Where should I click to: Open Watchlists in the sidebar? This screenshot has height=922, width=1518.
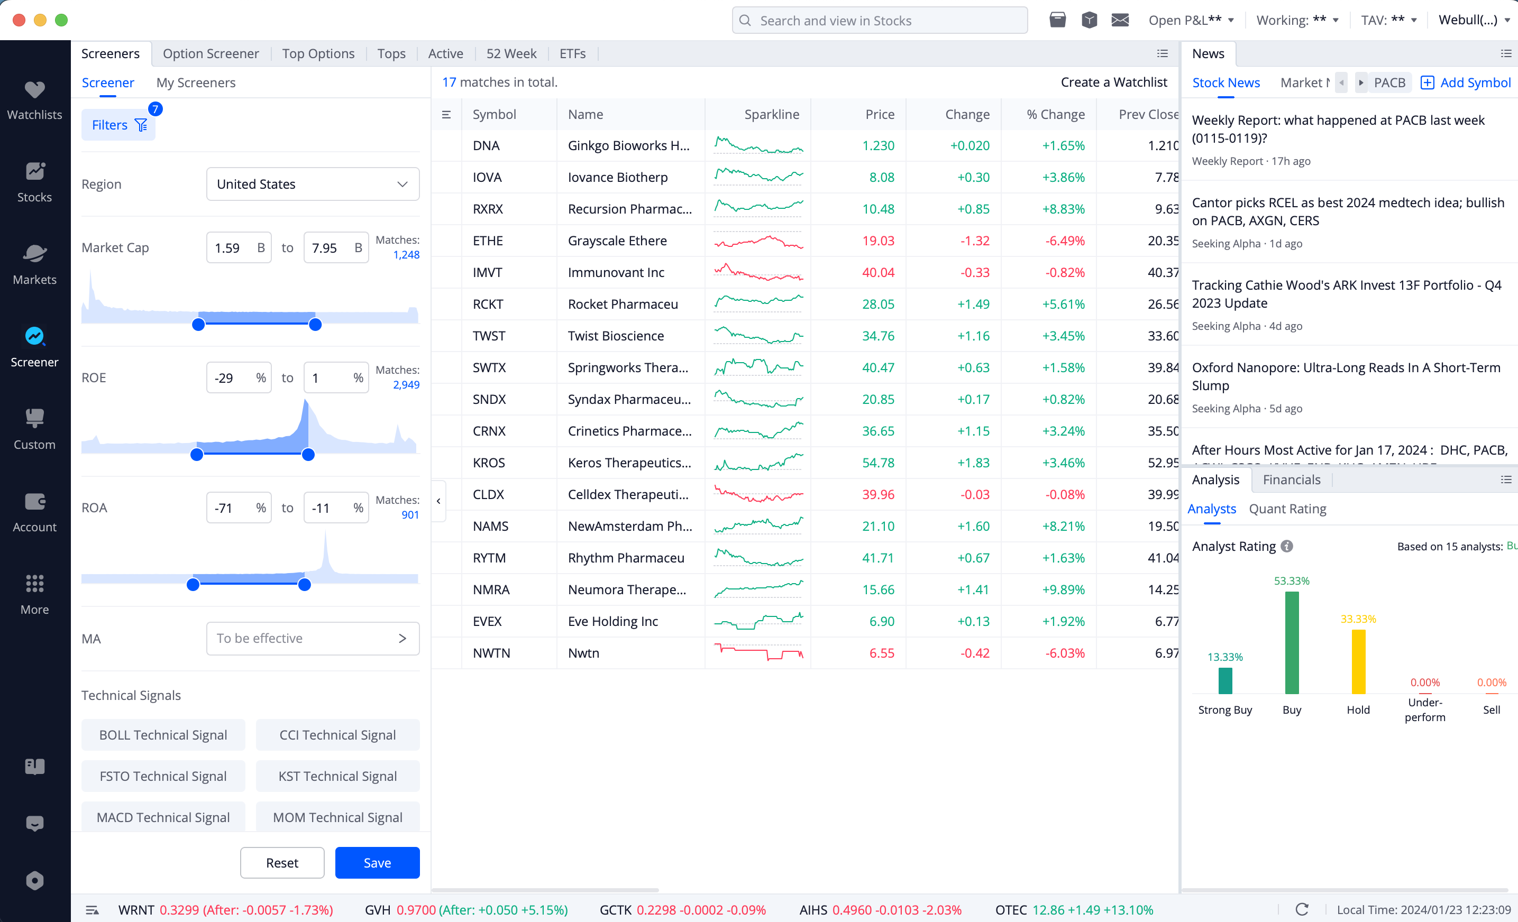pyautogui.click(x=34, y=100)
